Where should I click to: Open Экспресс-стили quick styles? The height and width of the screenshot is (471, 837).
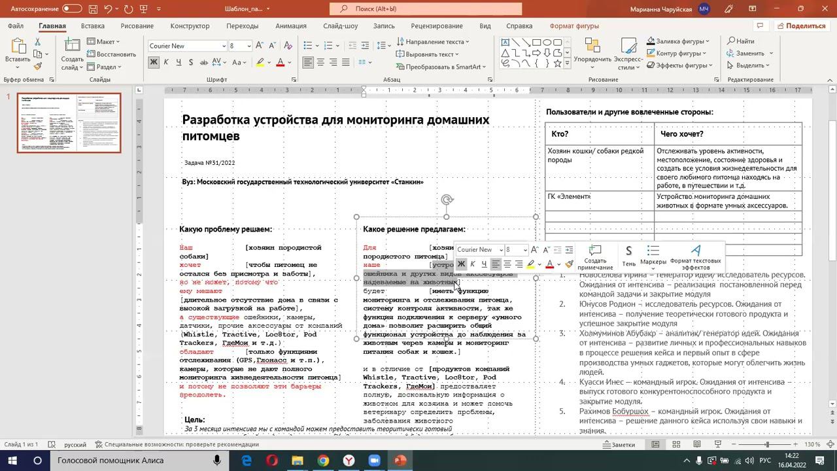[x=628, y=53]
